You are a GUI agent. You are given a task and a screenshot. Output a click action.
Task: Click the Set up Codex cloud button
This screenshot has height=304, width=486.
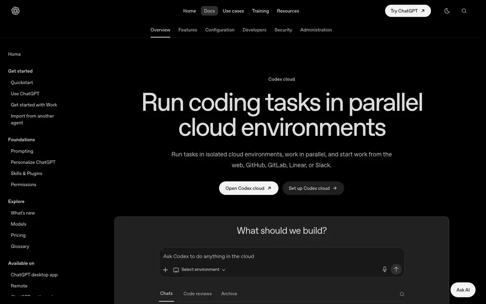[313, 188]
